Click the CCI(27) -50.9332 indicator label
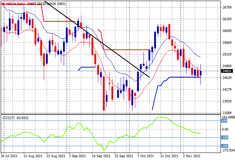235x160 pixels. point(15,118)
